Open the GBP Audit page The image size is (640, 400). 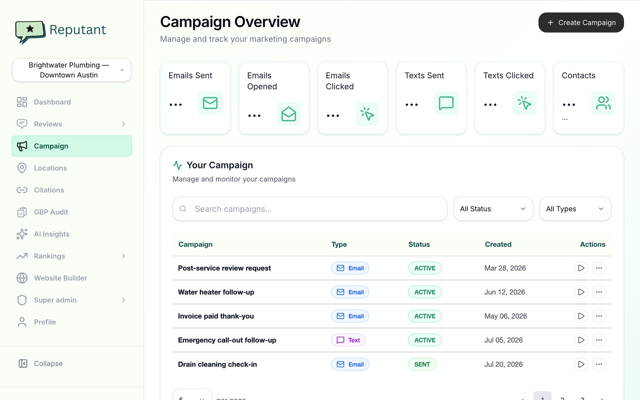point(72,212)
